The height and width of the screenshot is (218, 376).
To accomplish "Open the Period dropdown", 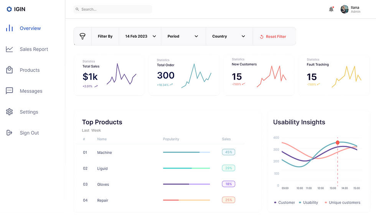I will click(x=183, y=36).
